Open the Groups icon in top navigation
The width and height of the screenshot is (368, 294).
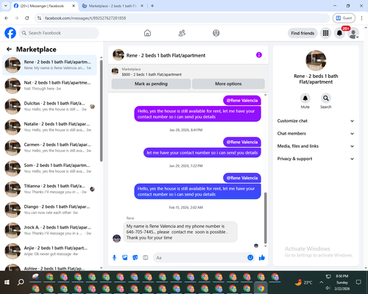click(216, 33)
